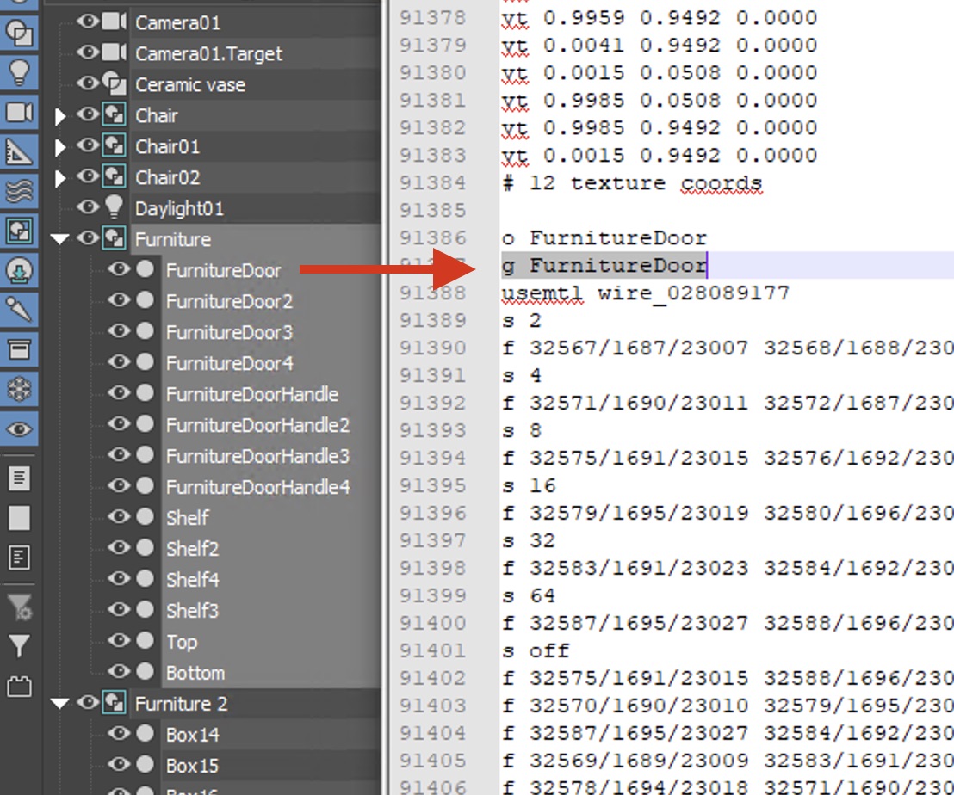The width and height of the screenshot is (954, 795).
Task: Select the Box14 item under Furniture 2
Action: pyautogui.click(x=192, y=735)
